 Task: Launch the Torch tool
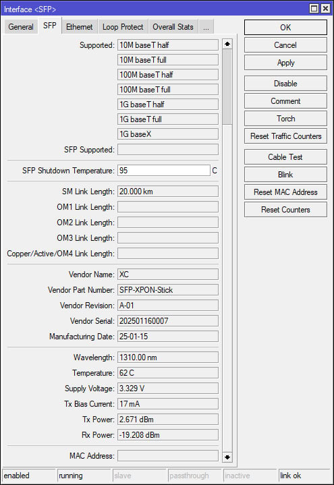tap(285, 119)
